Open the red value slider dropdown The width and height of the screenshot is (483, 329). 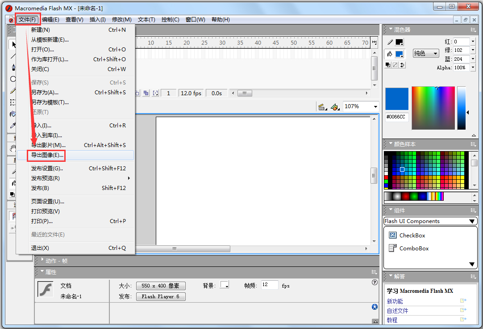[473, 41]
